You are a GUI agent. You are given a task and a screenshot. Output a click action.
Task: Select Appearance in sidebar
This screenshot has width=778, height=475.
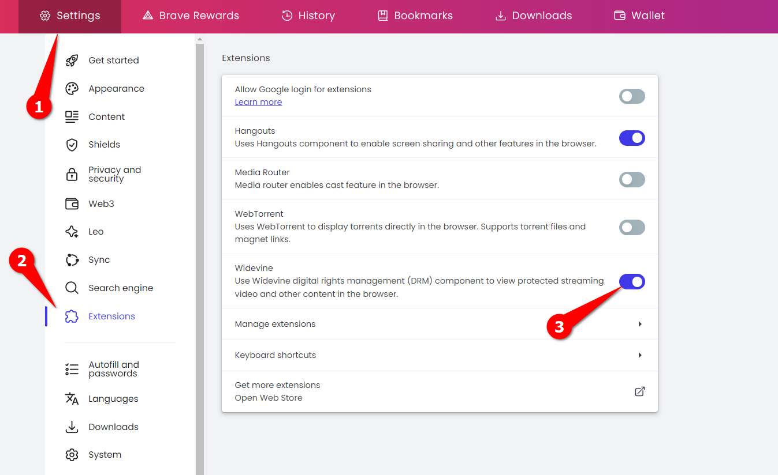(116, 89)
